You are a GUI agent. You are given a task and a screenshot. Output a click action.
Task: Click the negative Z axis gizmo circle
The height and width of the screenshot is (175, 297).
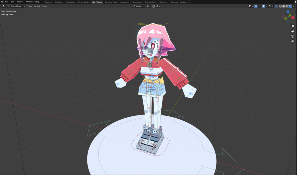[288, 22]
